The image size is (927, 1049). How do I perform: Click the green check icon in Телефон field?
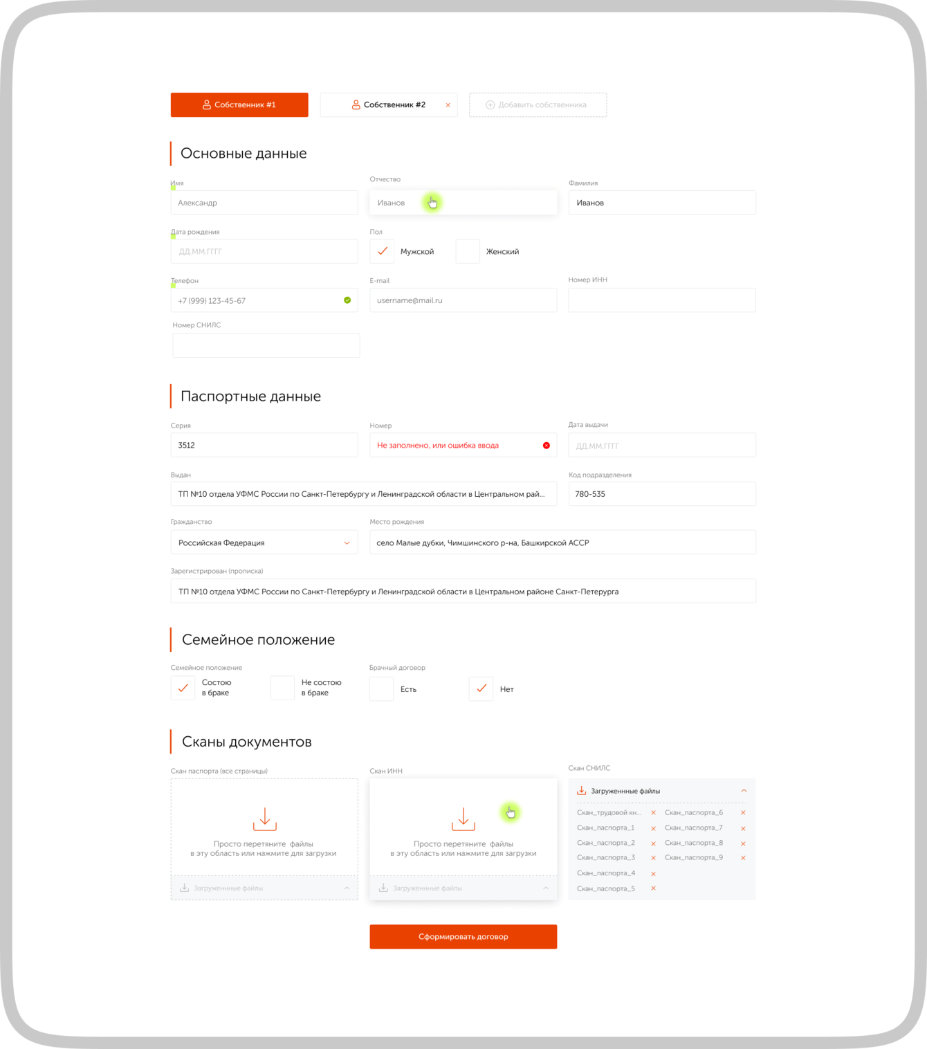click(x=347, y=300)
